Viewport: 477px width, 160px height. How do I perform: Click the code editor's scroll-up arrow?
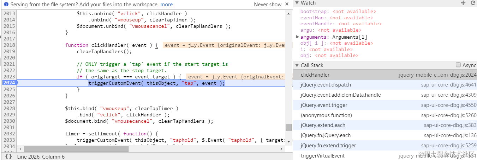point(288,13)
